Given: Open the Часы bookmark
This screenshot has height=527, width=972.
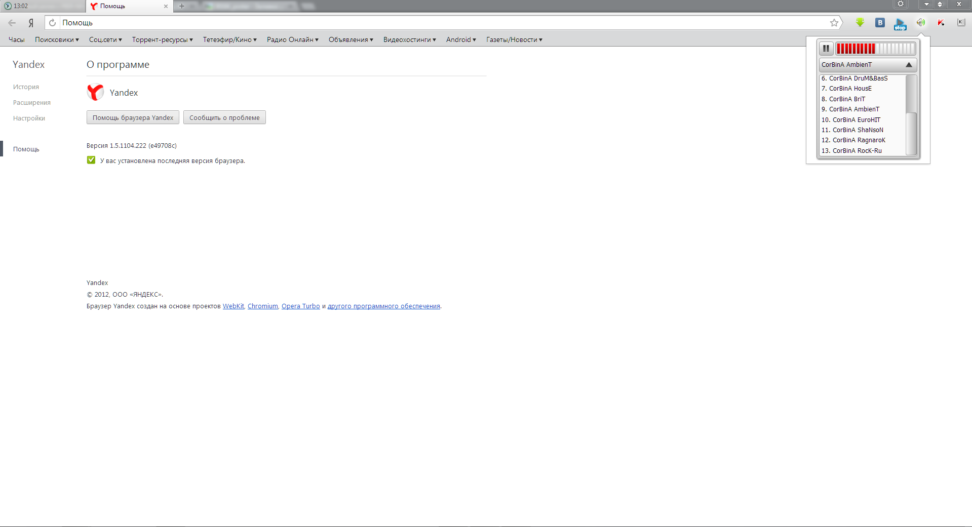Looking at the screenshot, I should (x=17, y=39).
